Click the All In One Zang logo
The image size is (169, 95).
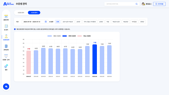tap(9, 4)
